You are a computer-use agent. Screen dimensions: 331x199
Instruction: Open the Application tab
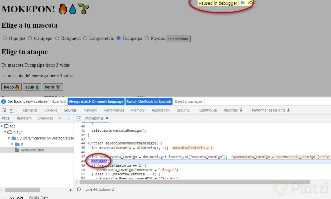161,110
